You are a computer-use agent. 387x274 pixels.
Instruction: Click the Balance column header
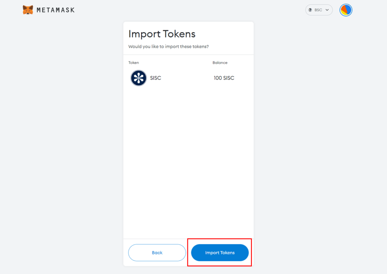[x=220, y=63]
